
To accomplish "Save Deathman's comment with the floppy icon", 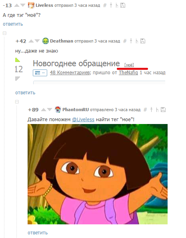I will pos(143,41).
